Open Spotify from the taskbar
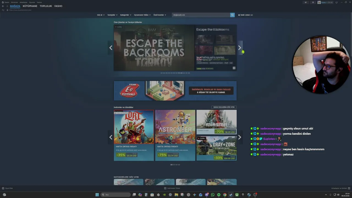The image size is (352, 198). point(219,195)
